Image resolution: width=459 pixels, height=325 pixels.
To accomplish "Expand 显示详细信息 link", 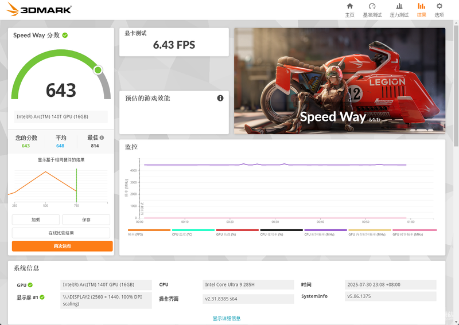I will pos(227,318).
